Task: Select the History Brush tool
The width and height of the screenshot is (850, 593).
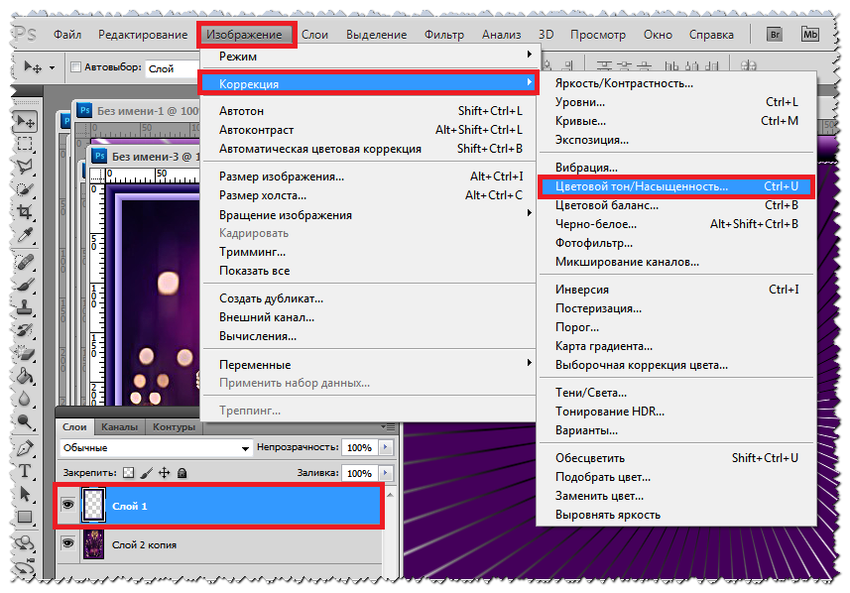Action: (x=25, y=330)
